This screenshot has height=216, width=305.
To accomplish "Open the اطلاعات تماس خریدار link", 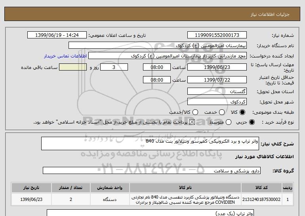I will click(x=65, y=56).
